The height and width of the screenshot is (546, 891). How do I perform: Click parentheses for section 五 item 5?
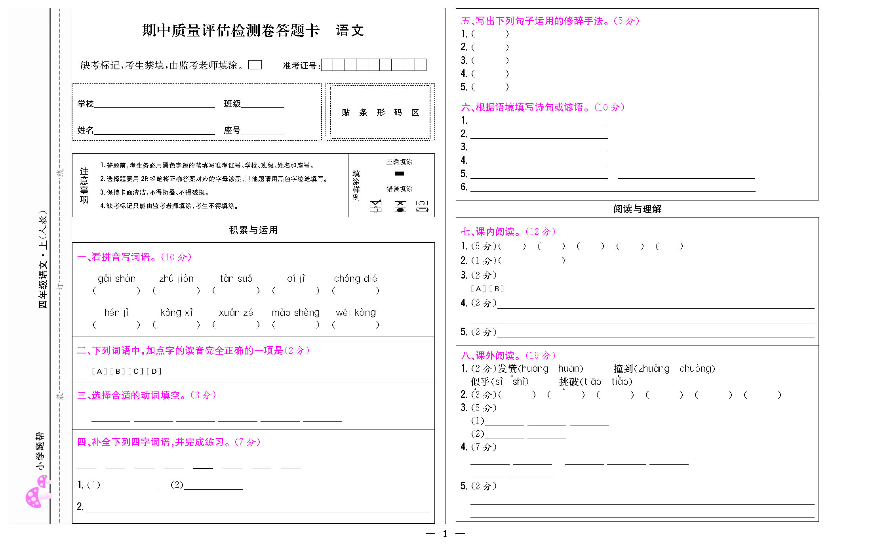click(x=490, y=87)
